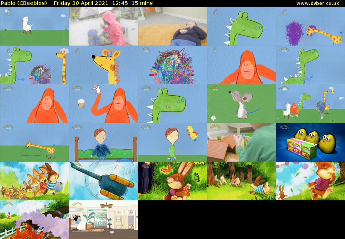This screenshot has width=345, height=239.
Task: Select the steam train crossing bridge thumbnail
Action: (x=34, y=219)
